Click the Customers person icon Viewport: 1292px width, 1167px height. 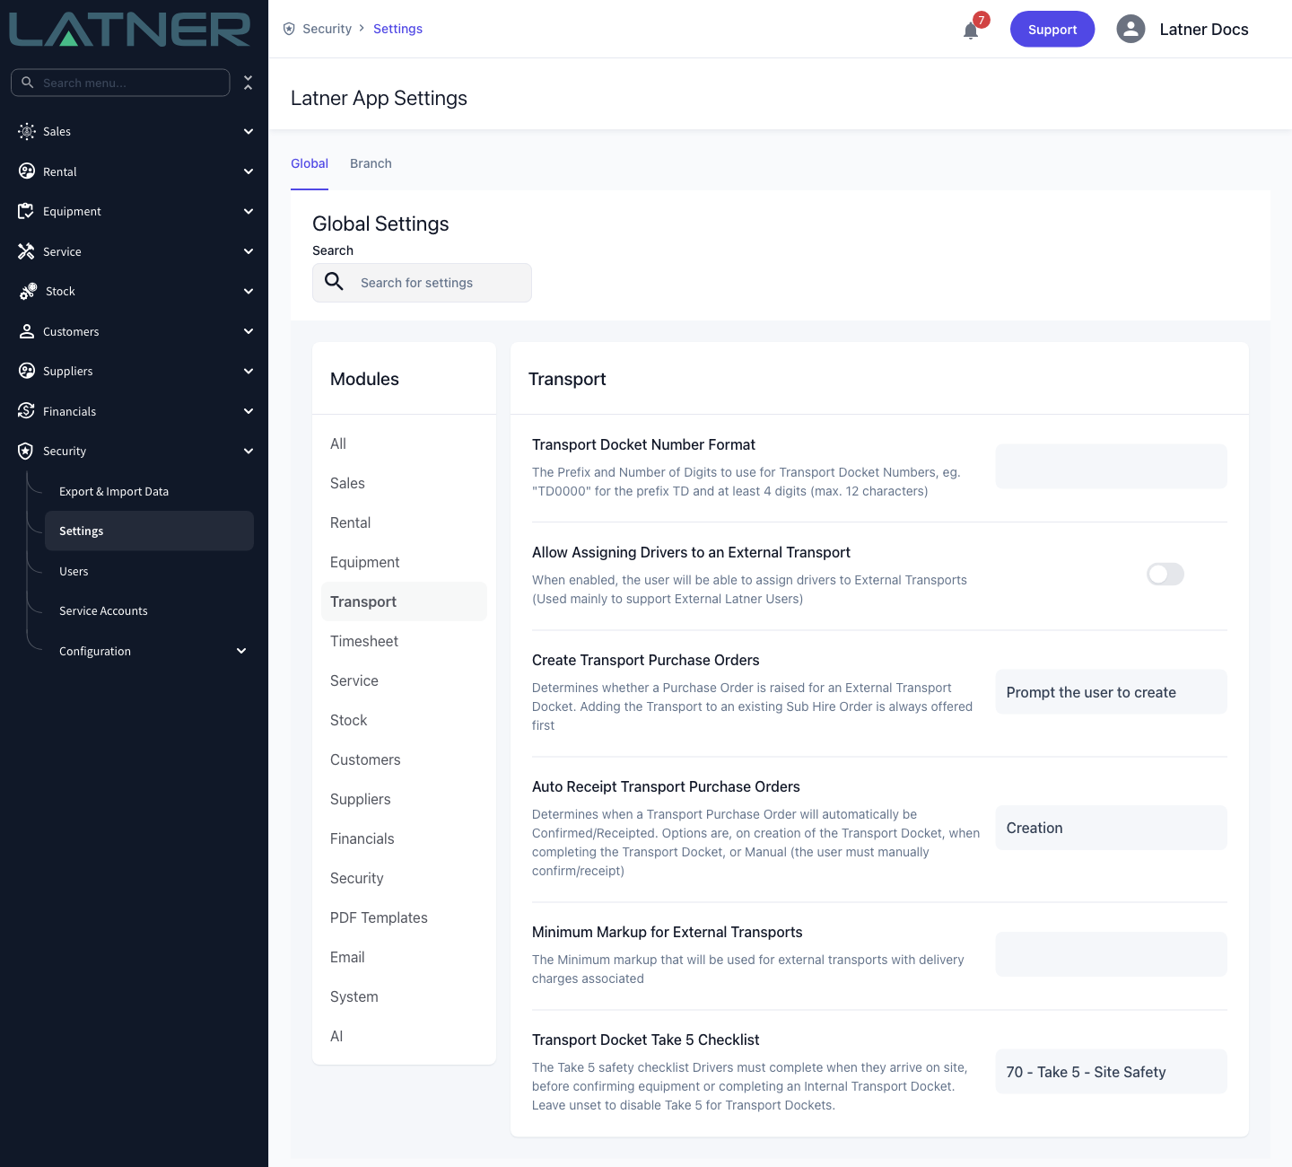click(x=27, y=331)
